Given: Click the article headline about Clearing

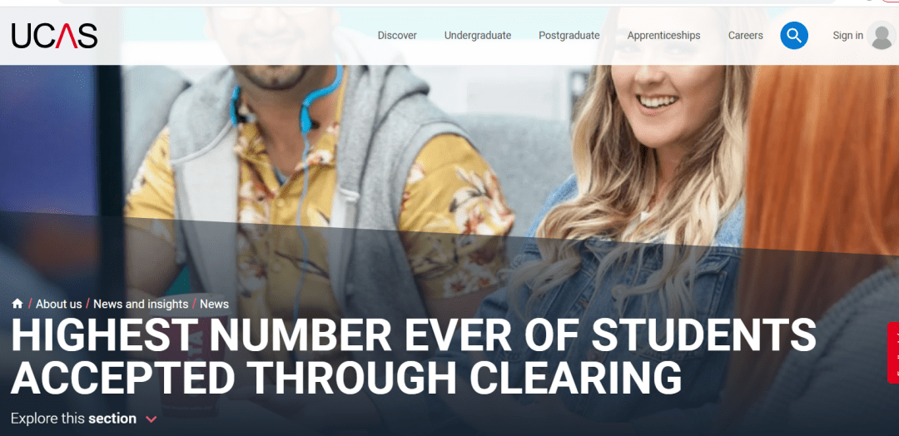Looking at the screenshot, I should point(413,356).
